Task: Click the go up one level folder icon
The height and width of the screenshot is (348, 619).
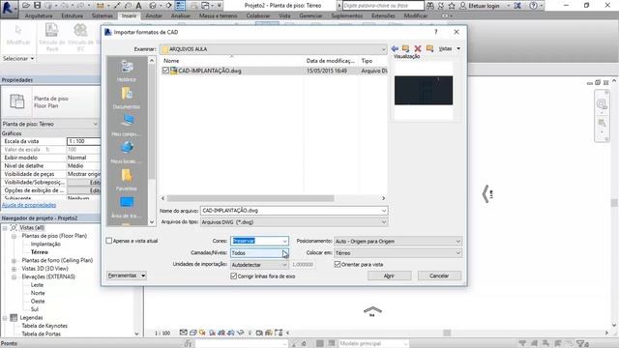Action: [x=405, y=48]
